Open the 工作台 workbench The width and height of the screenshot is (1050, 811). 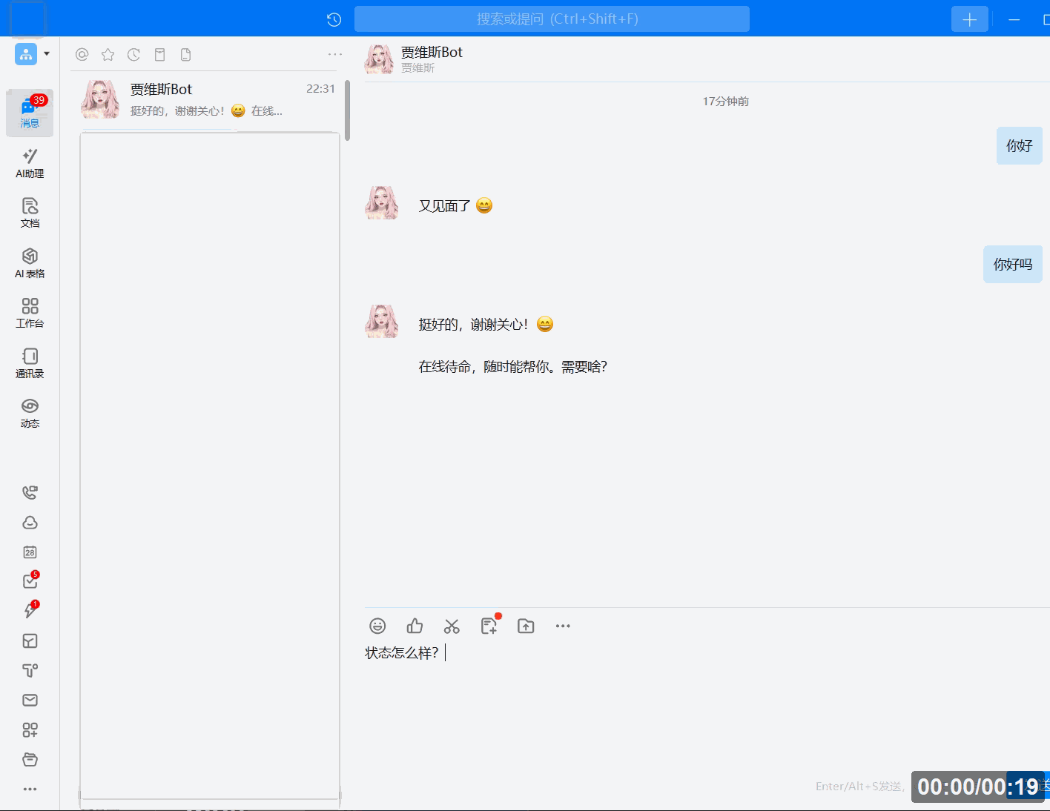[x=30, y=311]
